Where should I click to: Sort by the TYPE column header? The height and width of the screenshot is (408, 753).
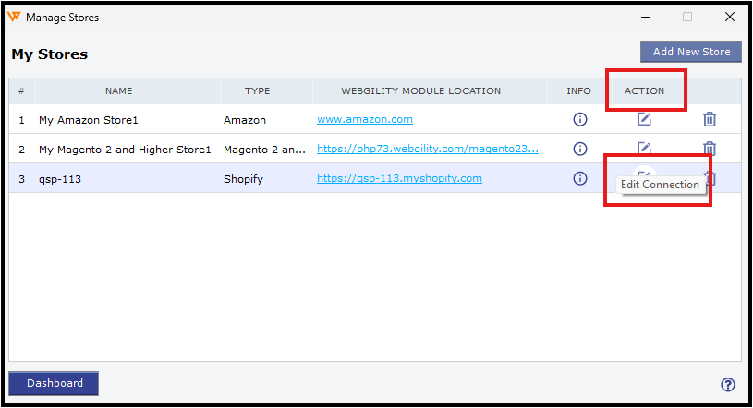257,90
